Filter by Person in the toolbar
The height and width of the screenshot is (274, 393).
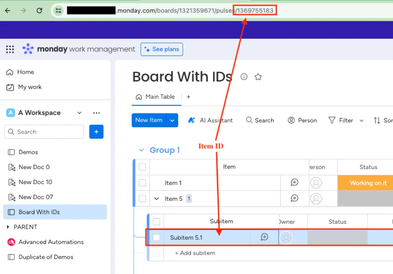pos(302,120)
